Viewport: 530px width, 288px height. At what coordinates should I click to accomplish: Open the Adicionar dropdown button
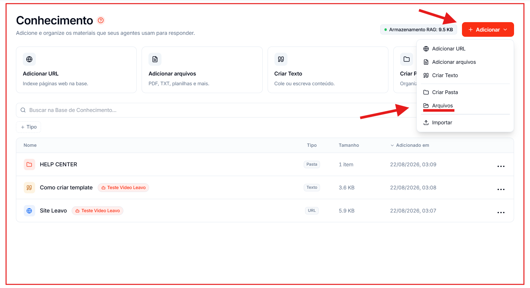[488, 30]
